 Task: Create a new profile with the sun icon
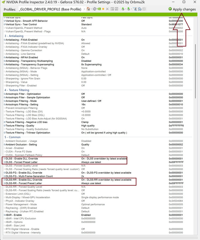pyautogui.click(x=103, y=9)
